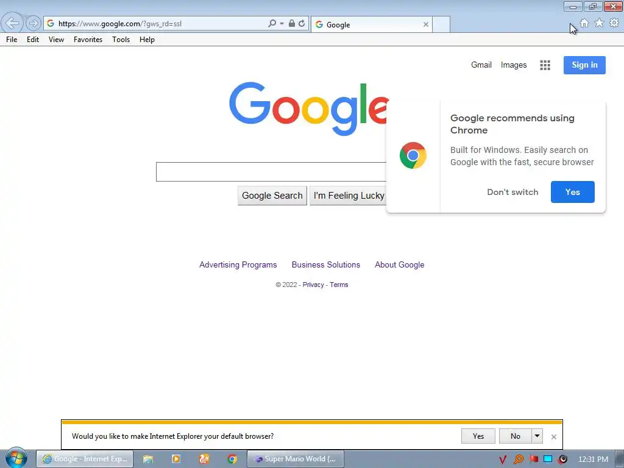Screen dimensions: 624x468
Task: Expand the No button dropdown arrow
Action: click(x=537, y=436)
